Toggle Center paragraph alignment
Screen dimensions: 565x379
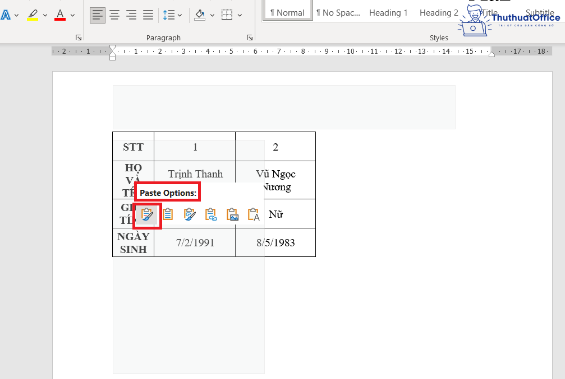tap(114, 15)
